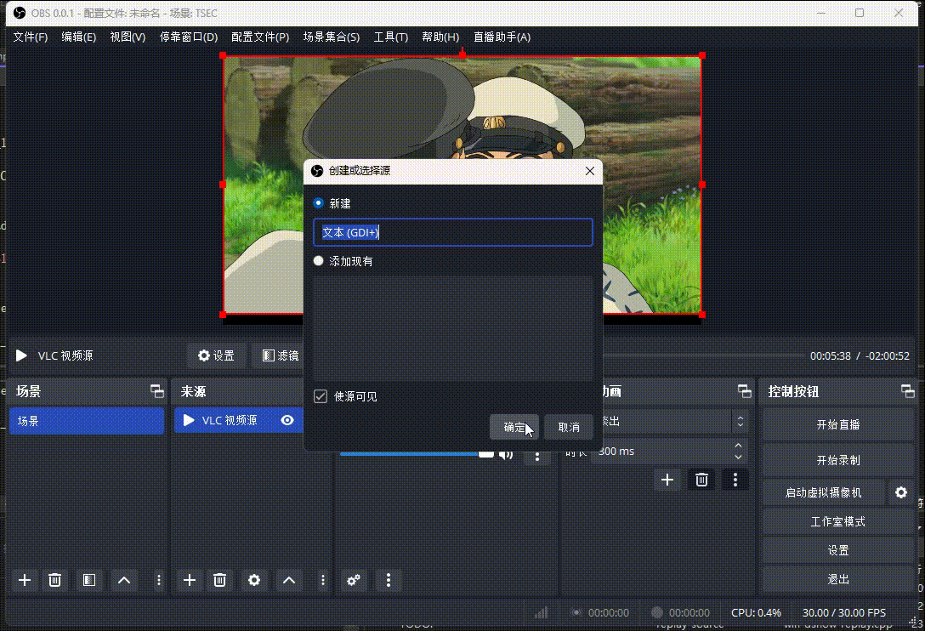Click network status bars icon in status bar

[x=541, y=612]
